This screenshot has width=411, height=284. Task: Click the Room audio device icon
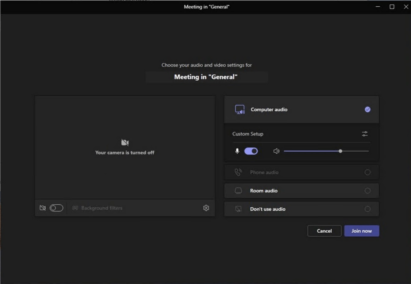coord(238,190)
